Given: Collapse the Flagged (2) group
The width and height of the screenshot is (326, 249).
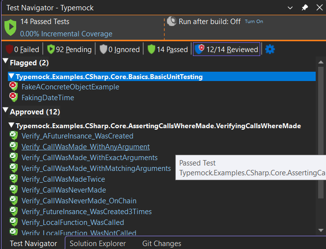Looking at the screenshot, I should coord(5,61).
